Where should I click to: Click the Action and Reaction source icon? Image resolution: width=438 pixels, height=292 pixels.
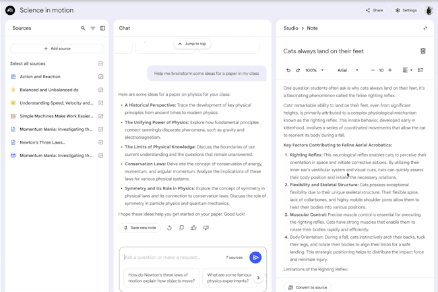pos(13,77)
